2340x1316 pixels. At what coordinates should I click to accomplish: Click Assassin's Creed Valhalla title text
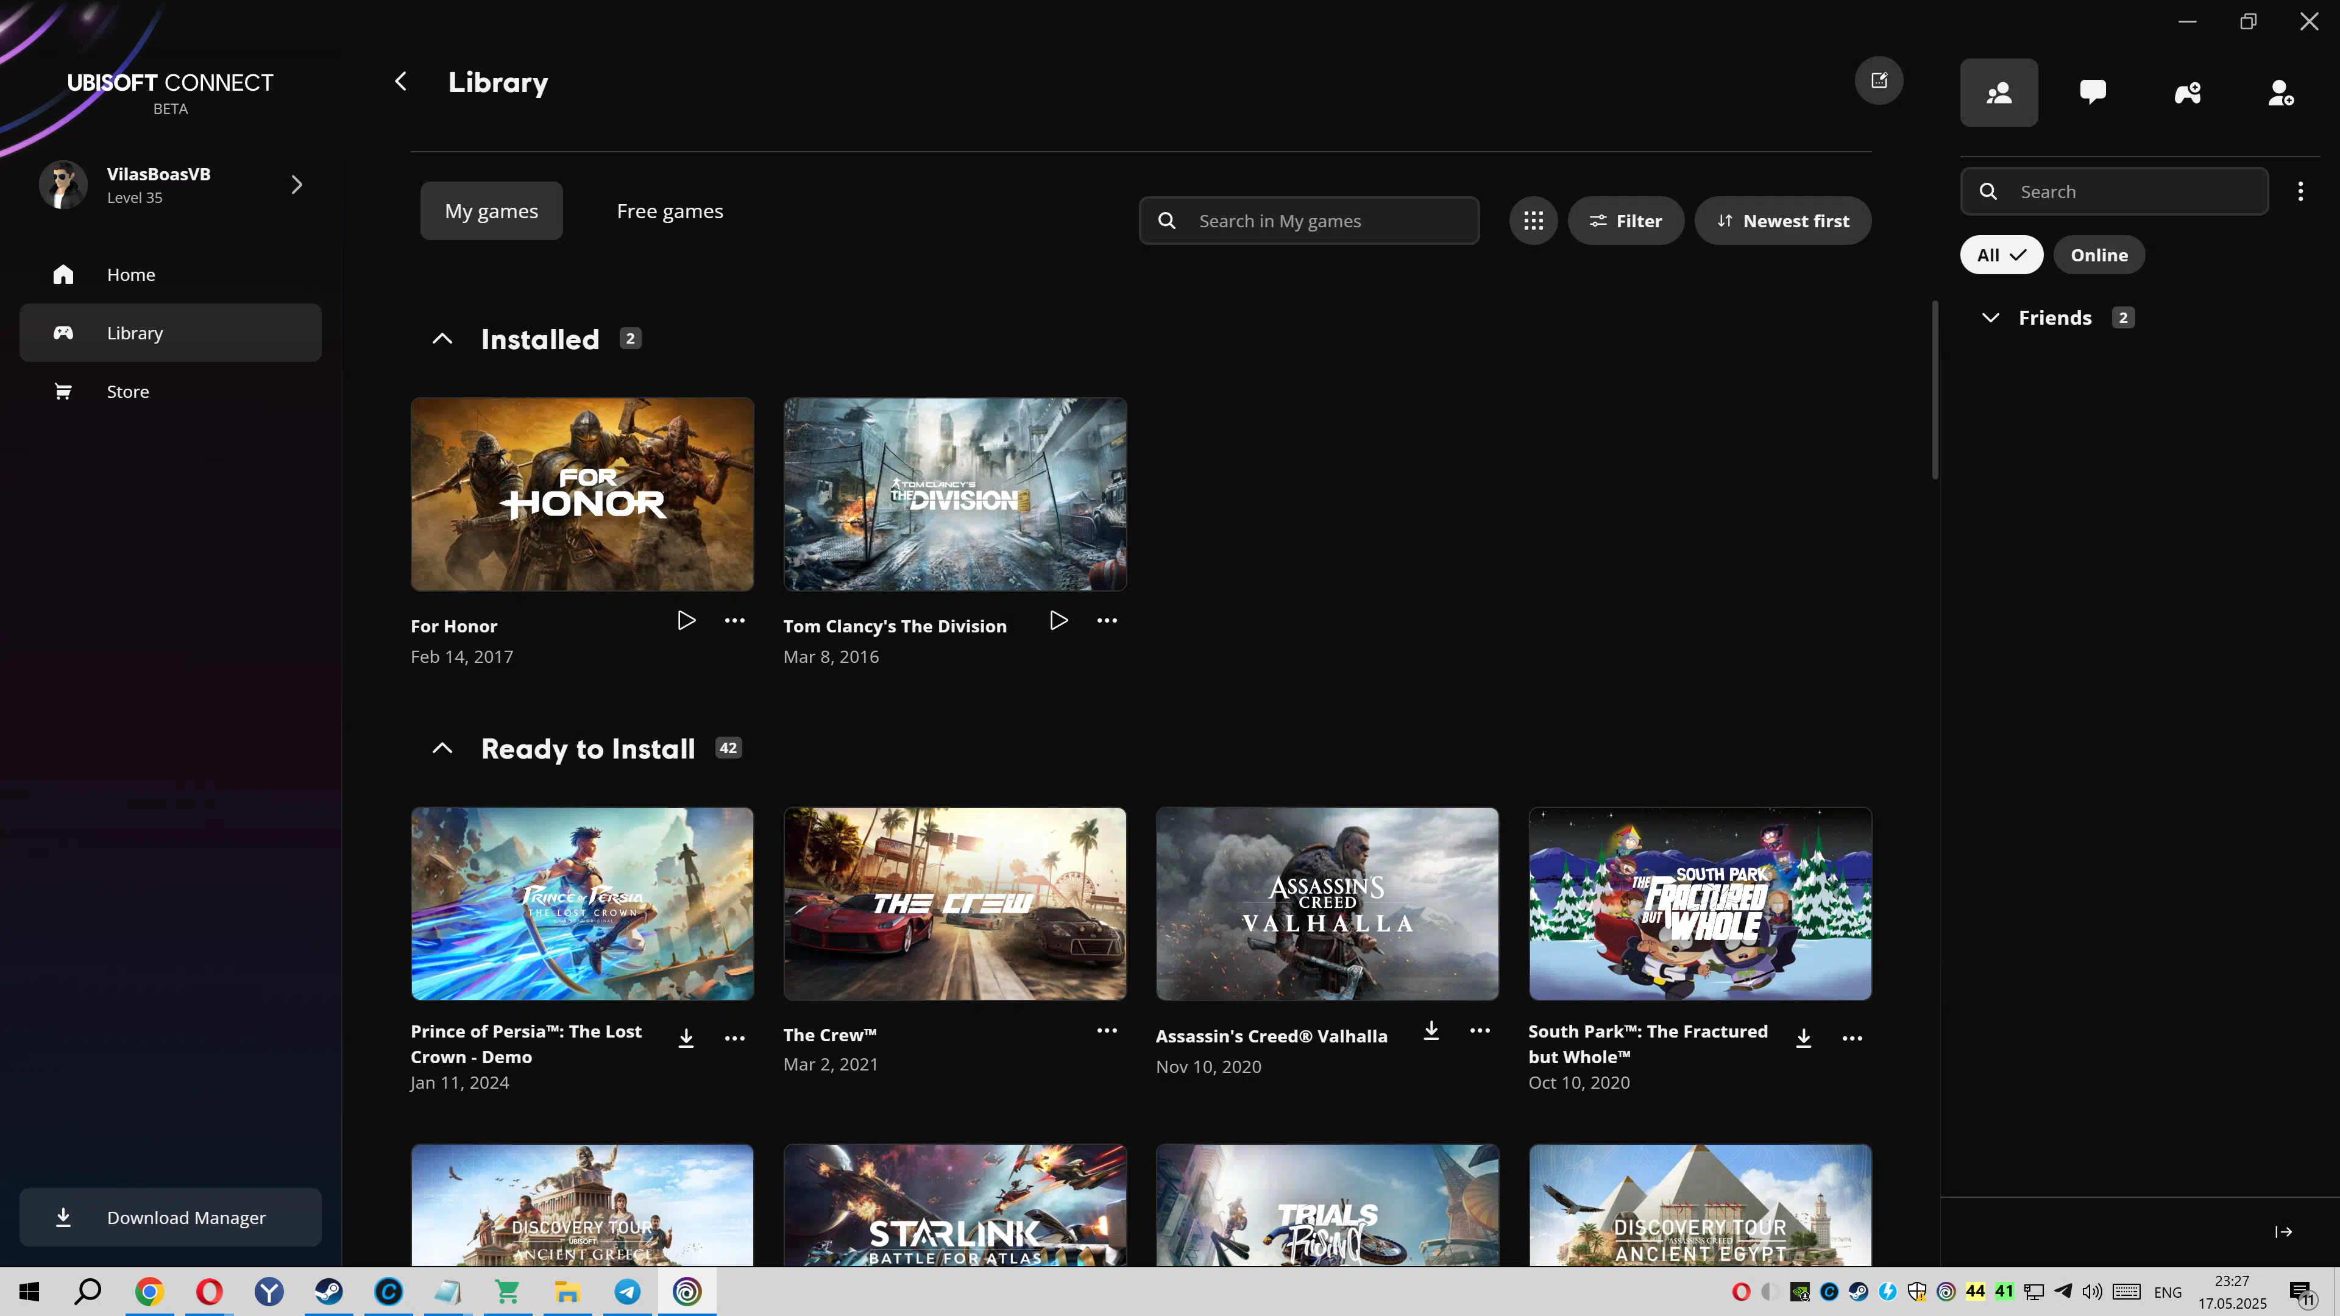(x=1271, y=1036)
